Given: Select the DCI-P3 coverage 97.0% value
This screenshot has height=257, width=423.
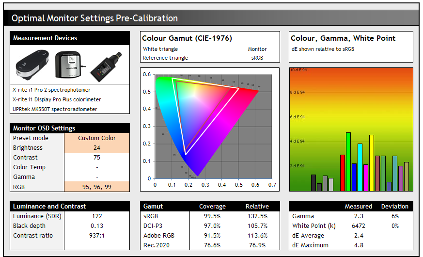Looking at the screenshot, I should pyautogui.click(x=212, y=226).
